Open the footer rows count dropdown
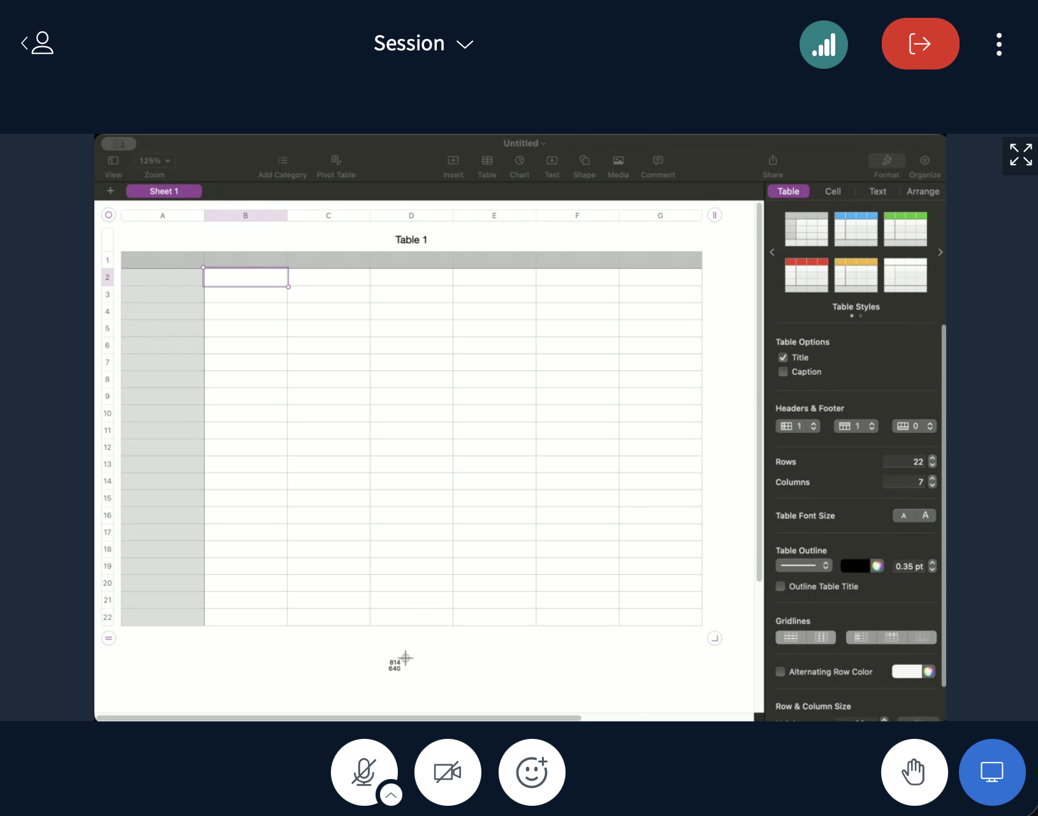1038x816 pixels. point(914,426)
